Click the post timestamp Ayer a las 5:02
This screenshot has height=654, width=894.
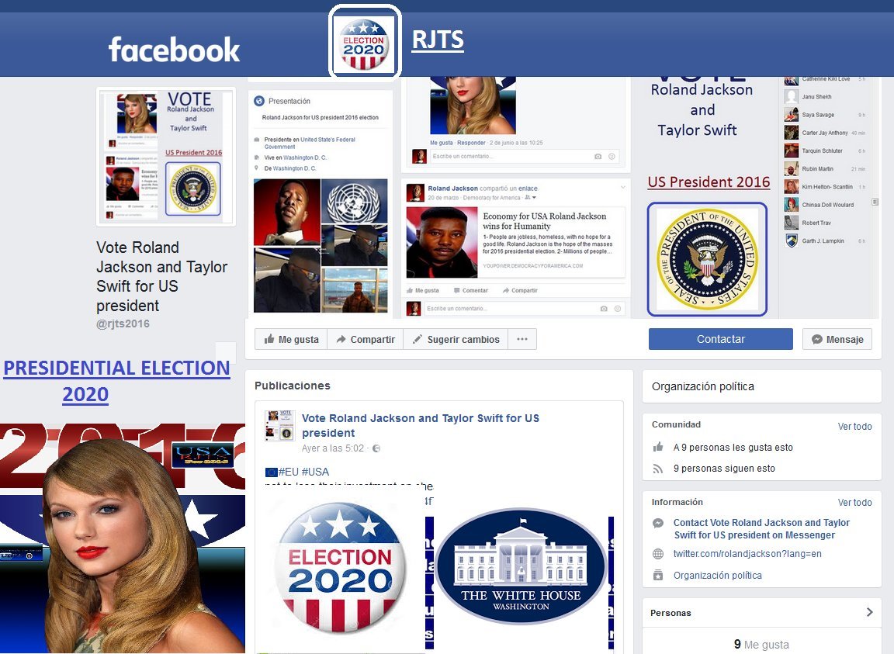point(332,448)
